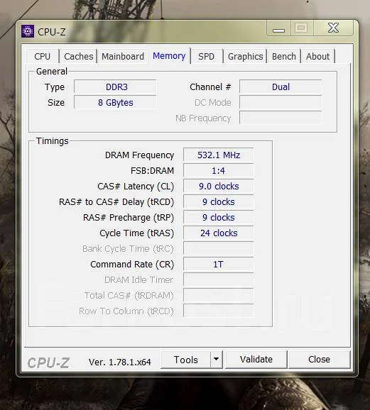Click the Dual channel value
This screenshot has width=370, height=410.
(281, 87)
